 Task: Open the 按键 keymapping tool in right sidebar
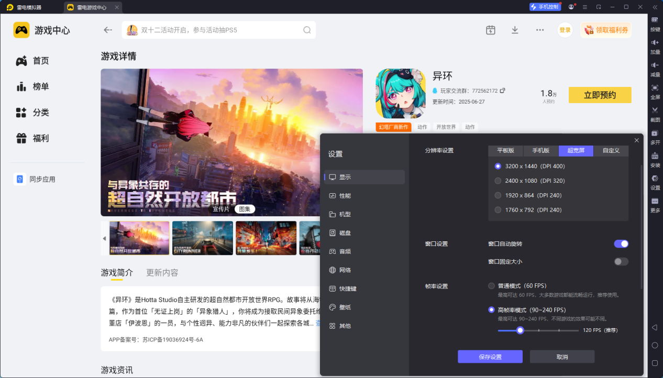click(x=655, y=23)
